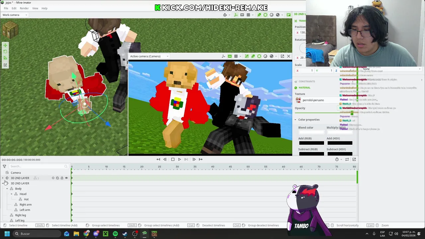The image size is (425, 239).
Task: Toggle grid in Active camera toolbar
Action: point(236,56)
